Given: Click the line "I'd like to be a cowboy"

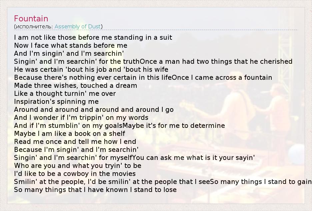Looking at the screenshot, I should point(75,174).
